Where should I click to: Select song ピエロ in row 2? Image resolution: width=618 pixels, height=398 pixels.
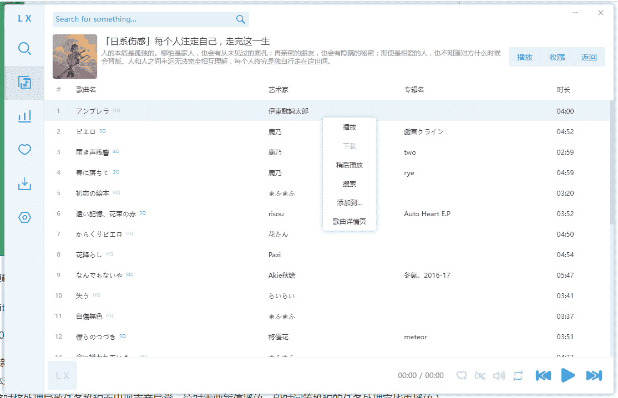85,131
